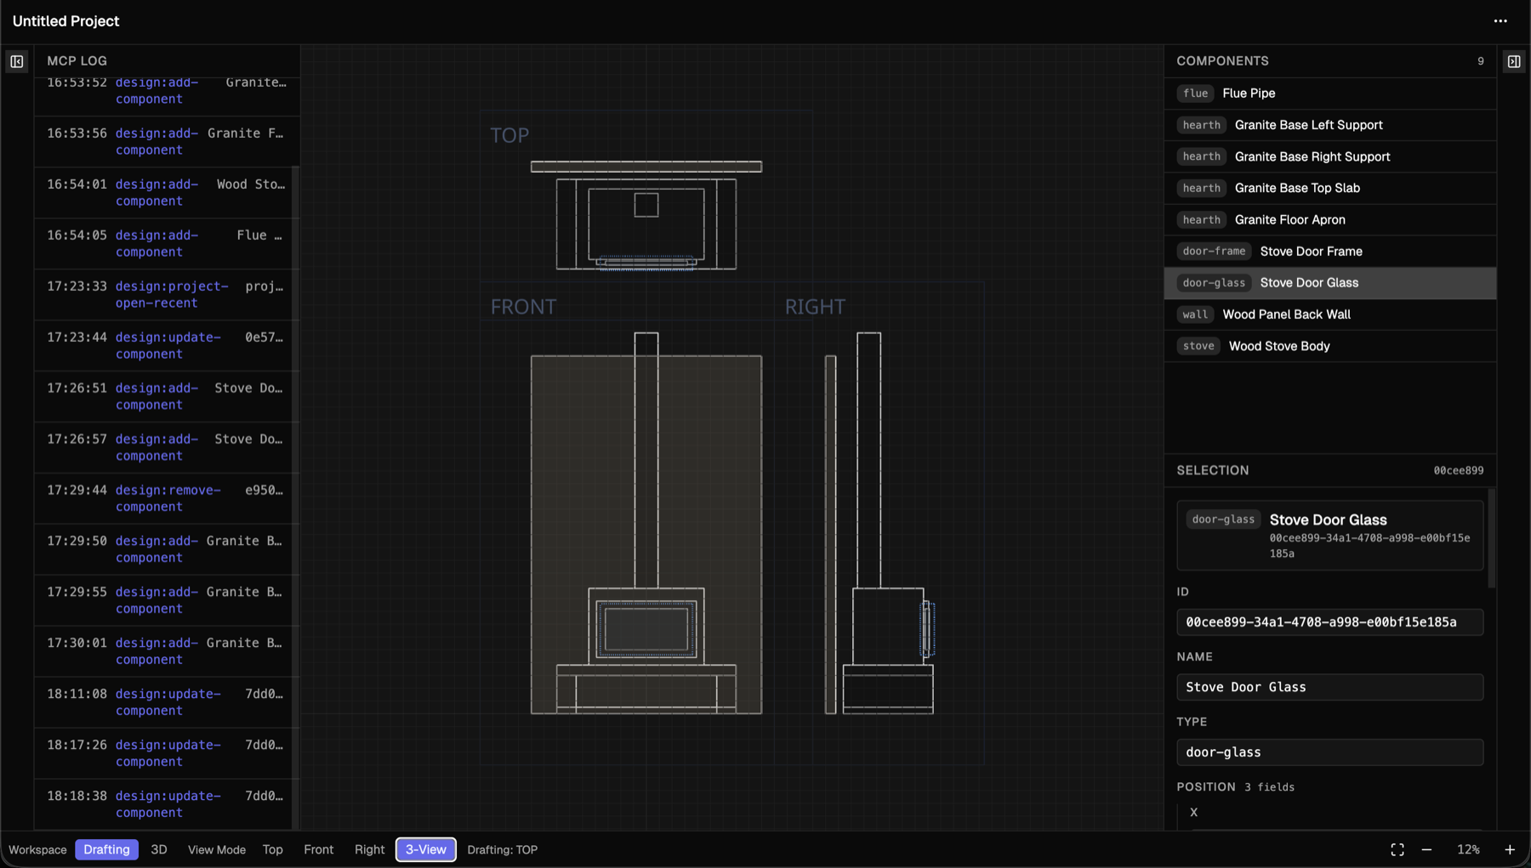Image resolution: width=1531 pixels, height=868 pixels.
Task: Enable 3D view mode
Action: 159,849
